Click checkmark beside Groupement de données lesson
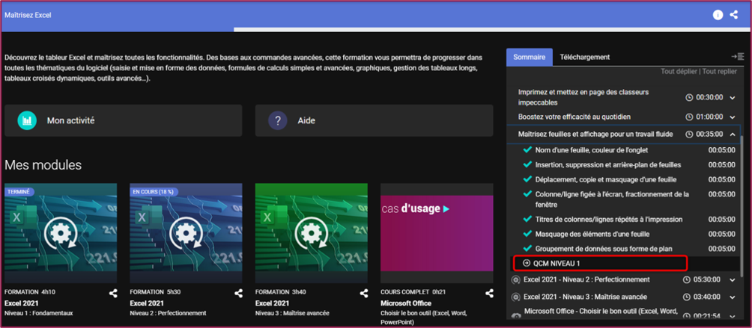The height and width of the screenshot is (328, 752). click(x=527, y=249)
